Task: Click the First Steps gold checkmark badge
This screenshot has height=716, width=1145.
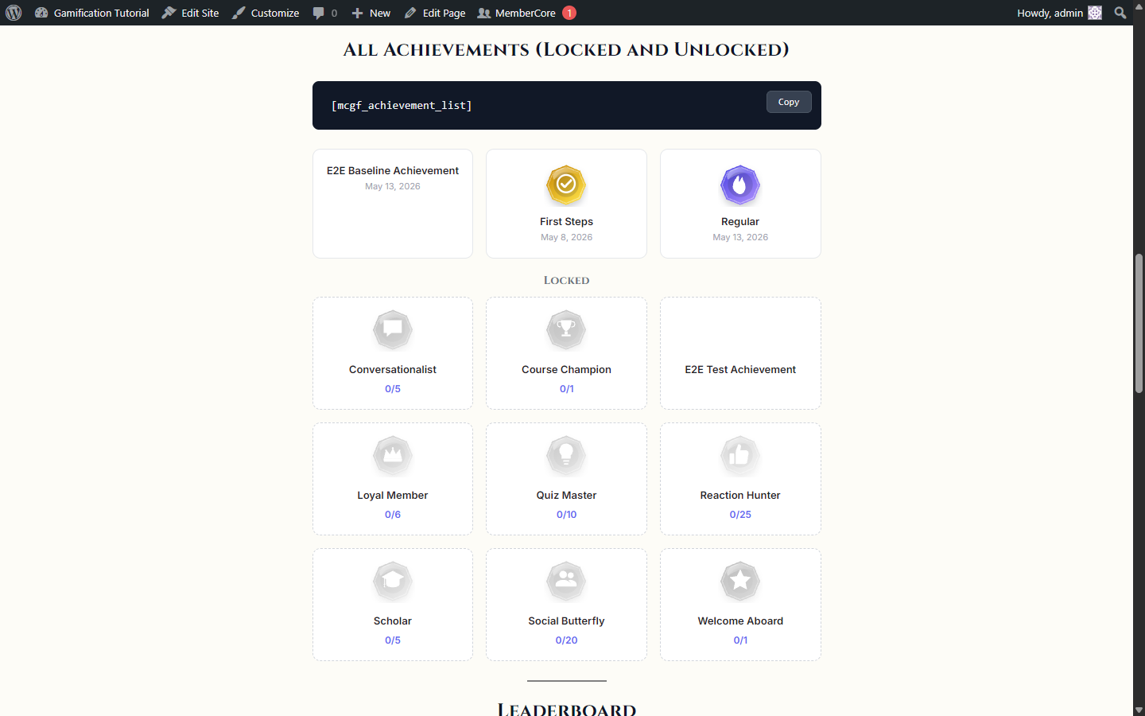Action: coord(566,185)
